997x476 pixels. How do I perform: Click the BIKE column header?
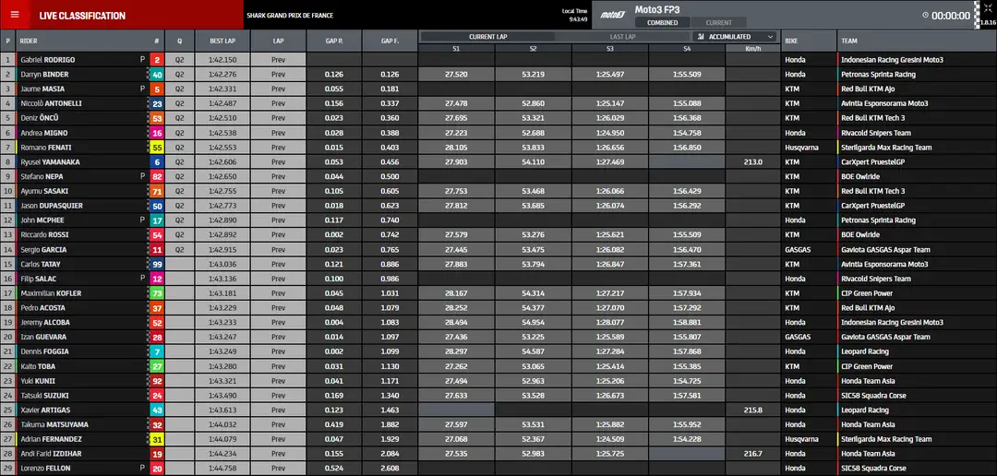click(809, 41)
